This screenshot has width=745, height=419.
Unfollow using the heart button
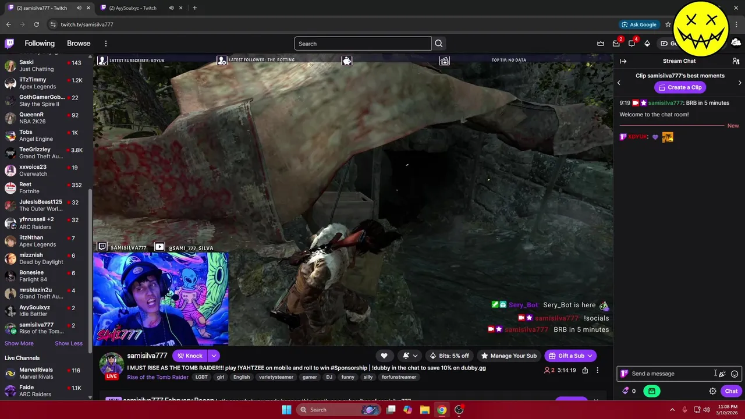pyautogui.click(x=384, y=356)
